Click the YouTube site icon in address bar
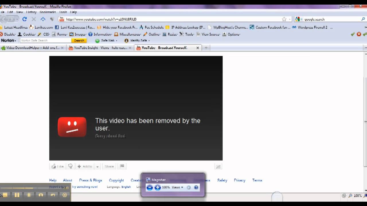367x206 pixels. pyautogui.click(x=61, y=19)
